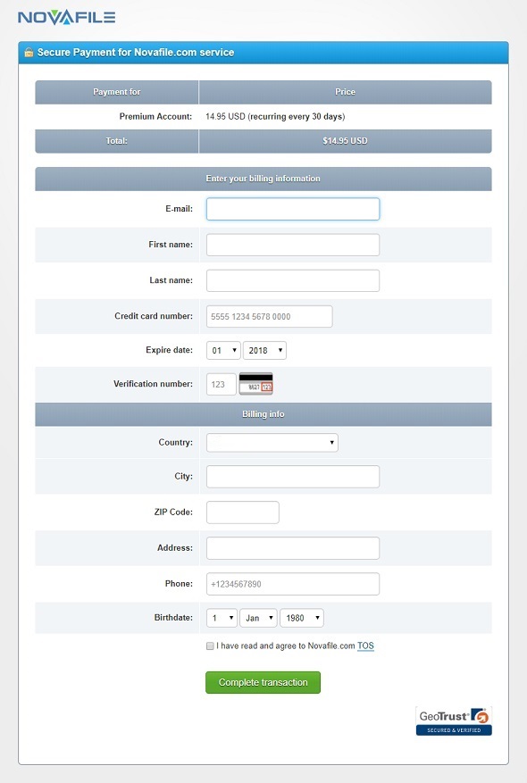527x783 pixels.
Task: Click the Complete transaction button
Action: point(263,683)
